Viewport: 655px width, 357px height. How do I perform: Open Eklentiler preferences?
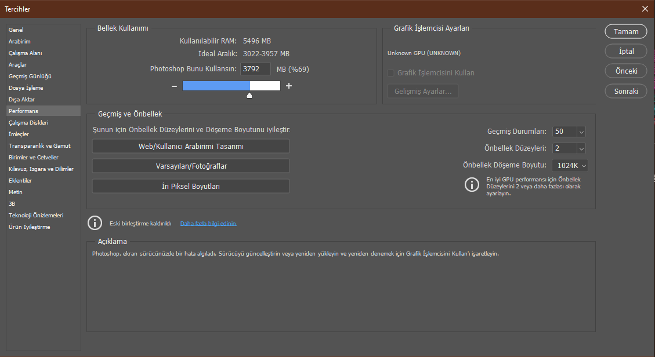coord(44,181)
